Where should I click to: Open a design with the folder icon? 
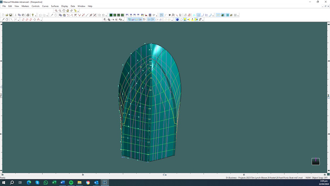7,15
